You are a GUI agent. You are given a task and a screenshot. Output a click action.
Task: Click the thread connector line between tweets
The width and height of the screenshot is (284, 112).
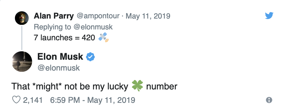tap(22, 38)
